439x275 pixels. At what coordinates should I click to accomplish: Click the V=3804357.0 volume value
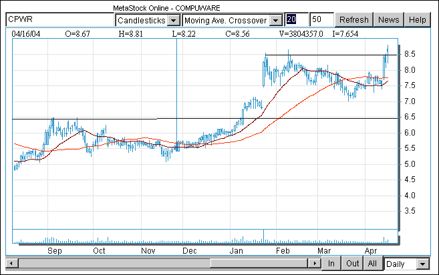pyautogui.click(x=301, y=34)
